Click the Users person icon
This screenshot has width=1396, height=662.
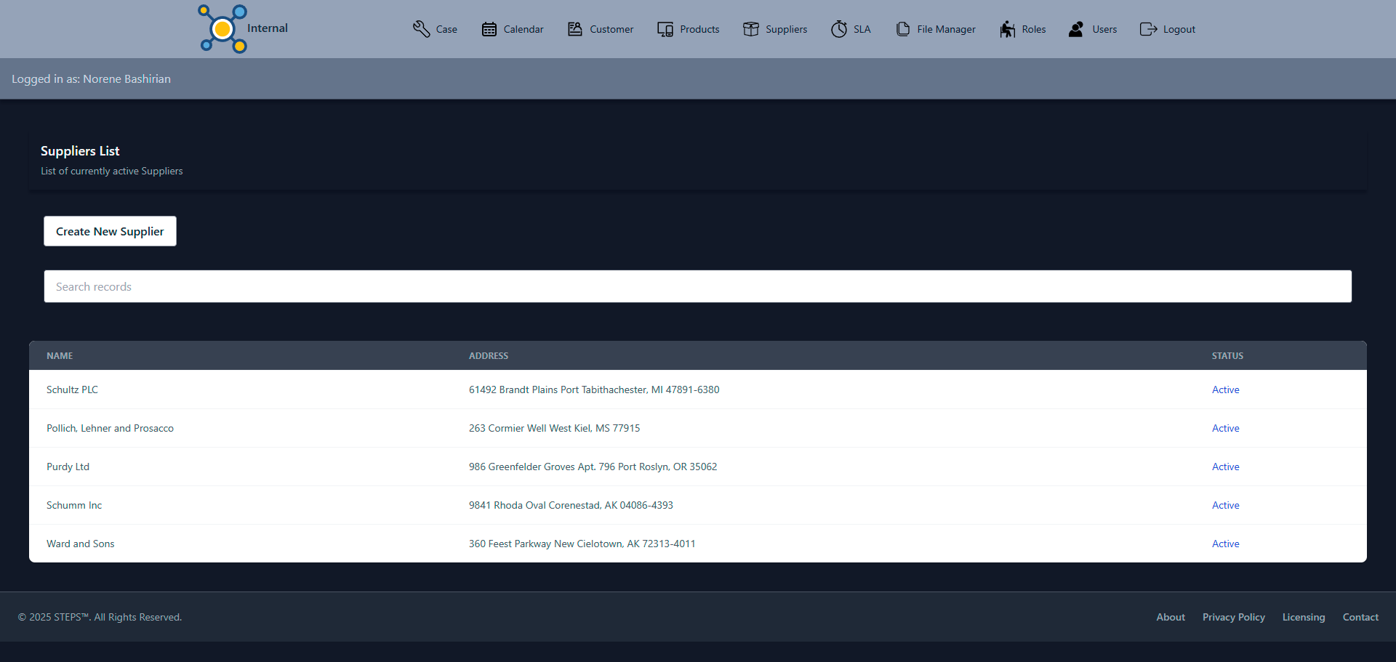click(1076, 29)
